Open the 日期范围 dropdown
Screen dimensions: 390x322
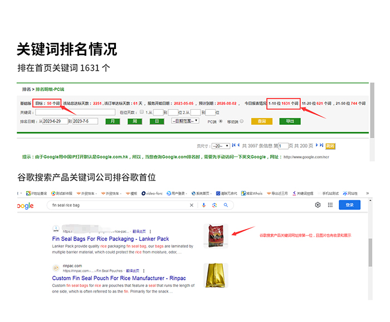(x=186, y=121)
